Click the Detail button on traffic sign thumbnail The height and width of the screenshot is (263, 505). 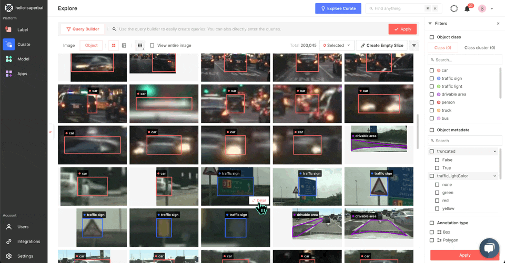point(259,201)
